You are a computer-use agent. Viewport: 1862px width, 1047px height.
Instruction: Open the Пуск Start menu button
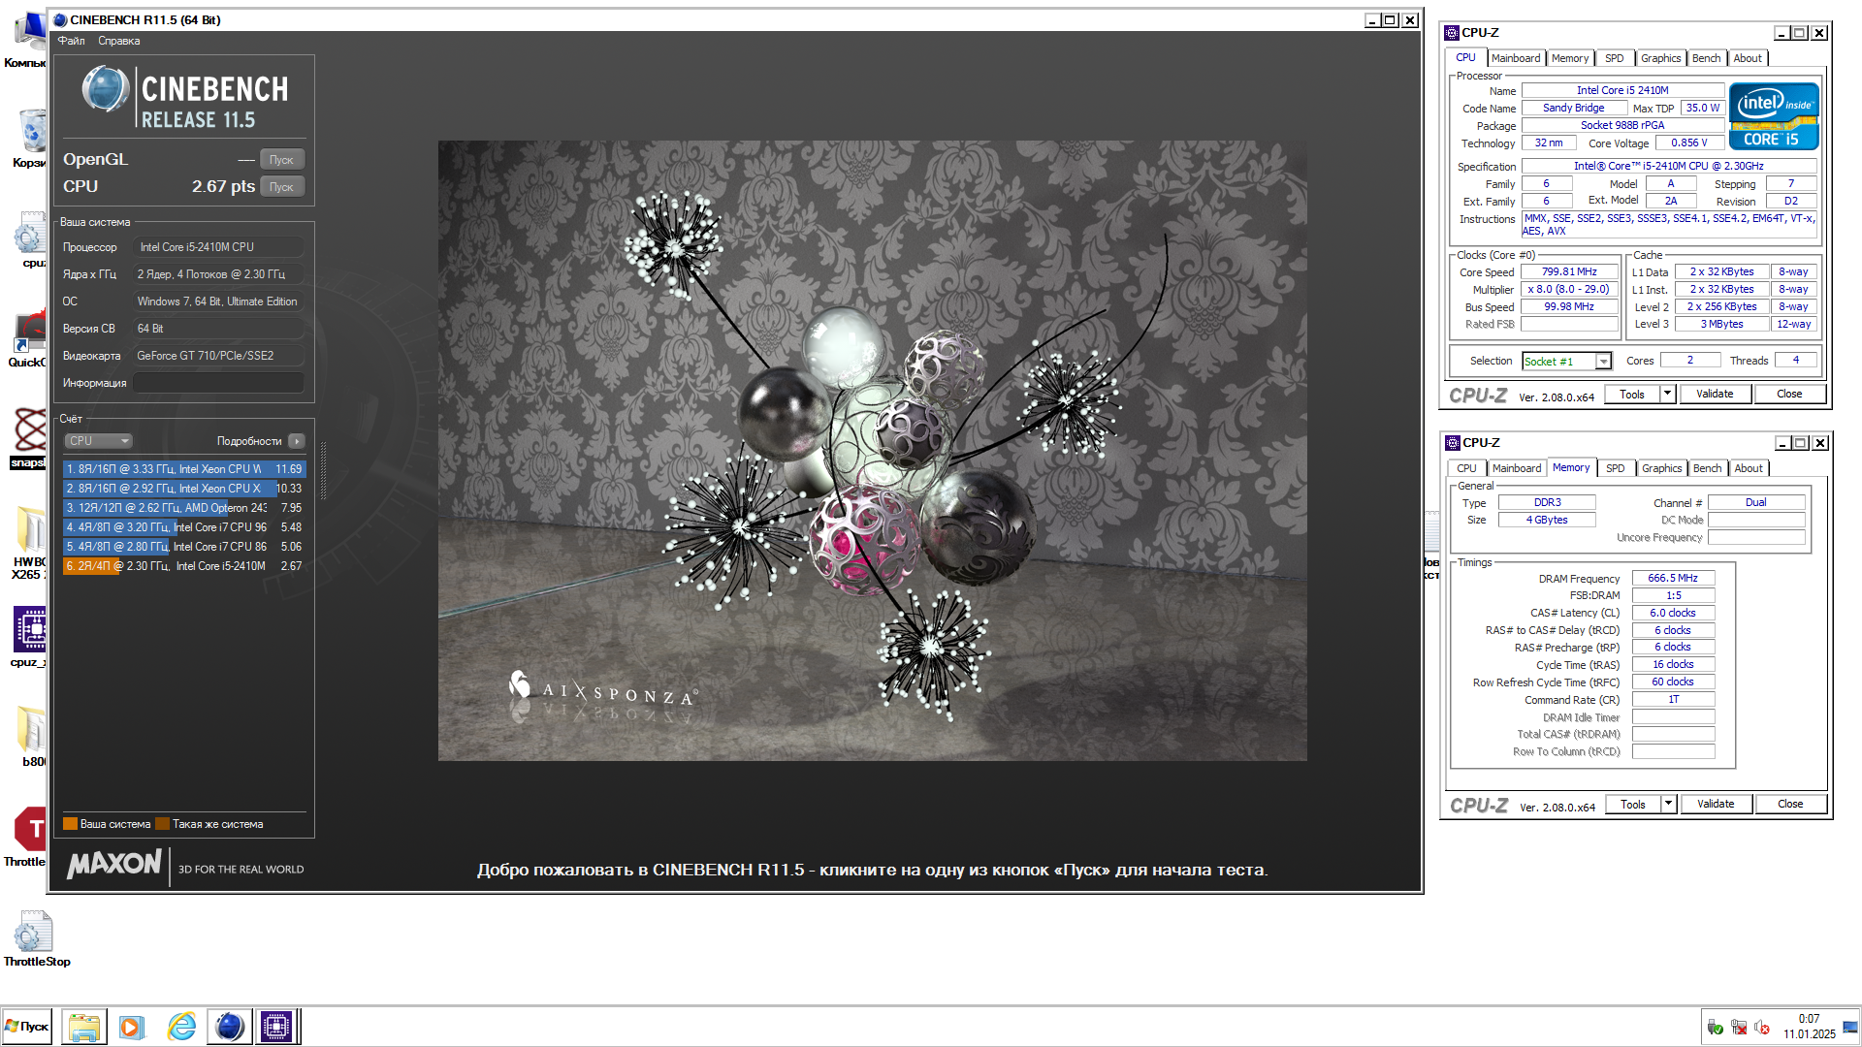click(x=27, y=1027)
